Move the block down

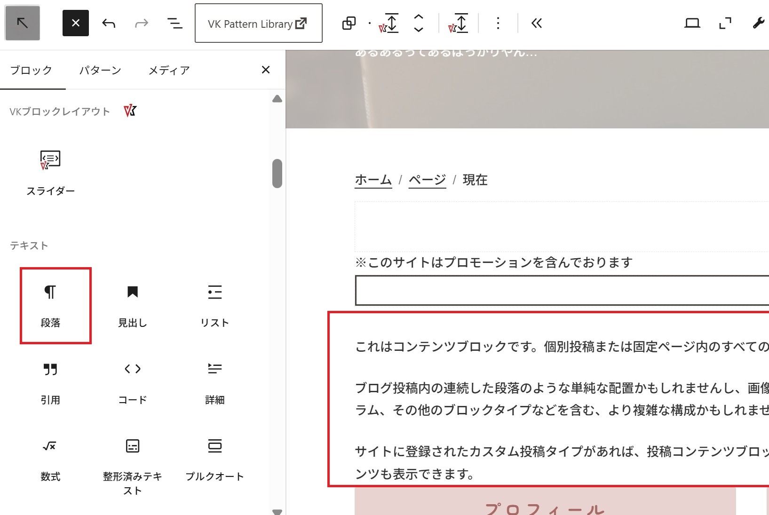tap(419, 30)
